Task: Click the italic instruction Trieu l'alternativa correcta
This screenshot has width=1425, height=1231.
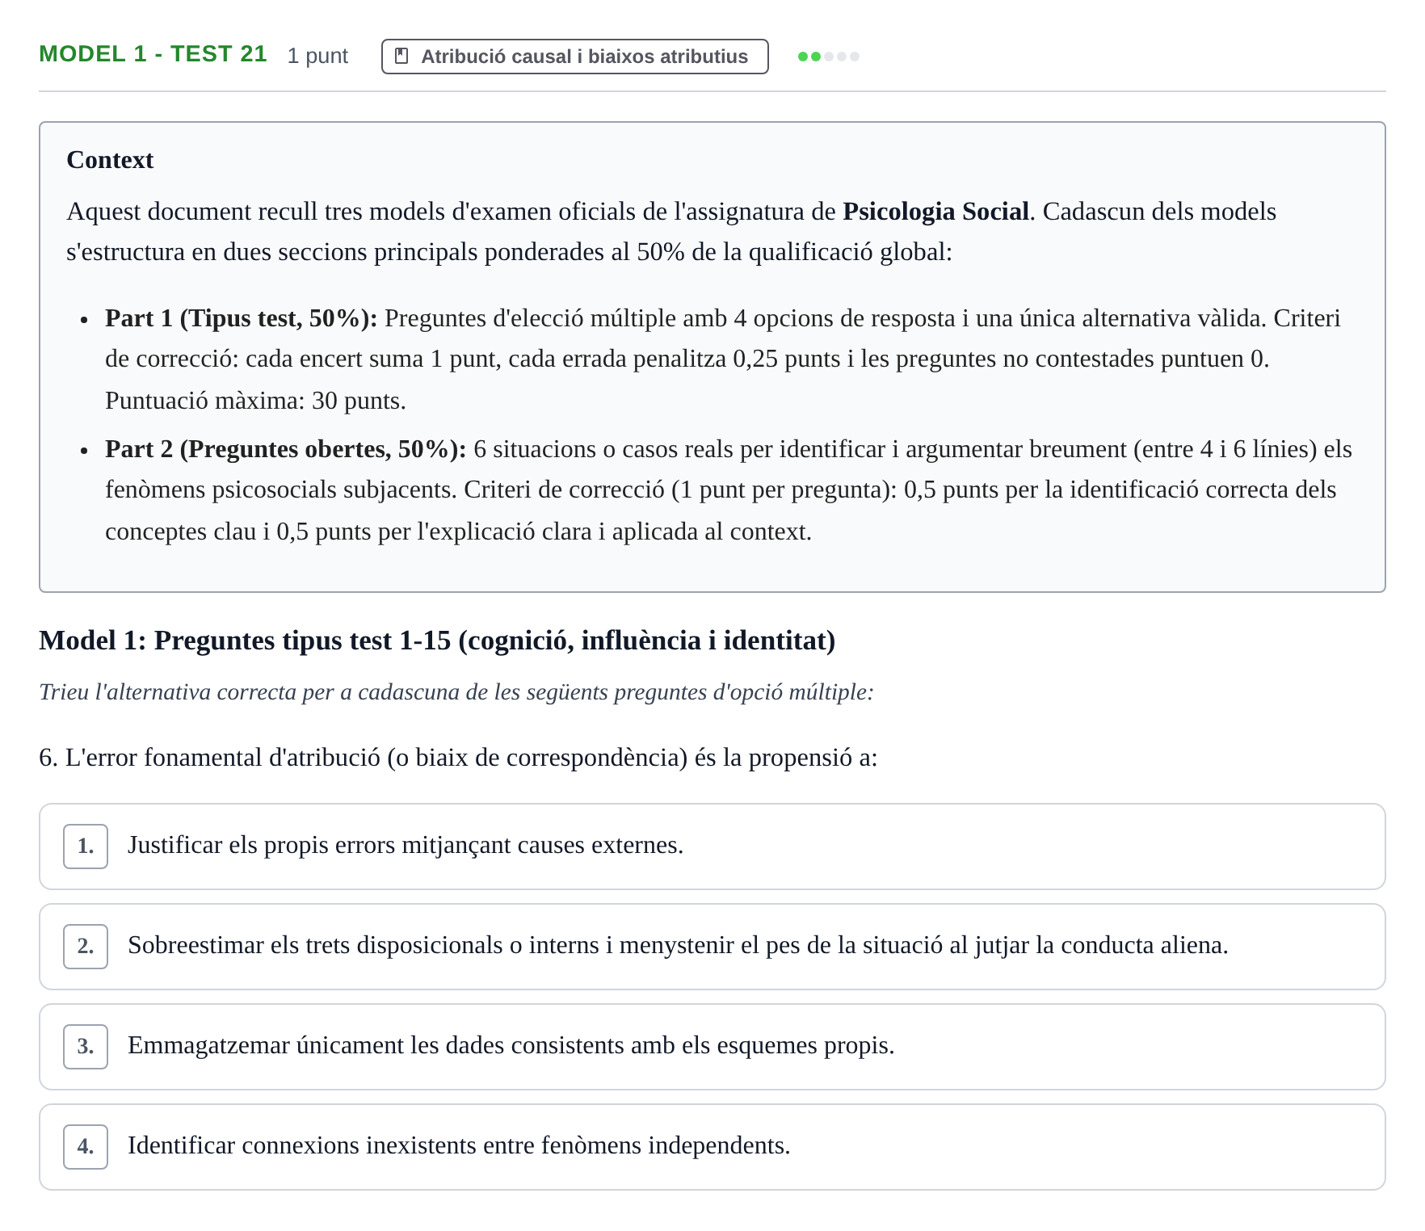Action: click(x=456, y=692)
